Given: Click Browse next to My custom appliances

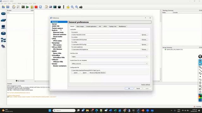Looking at the screenshot, I should pos(145,50).
